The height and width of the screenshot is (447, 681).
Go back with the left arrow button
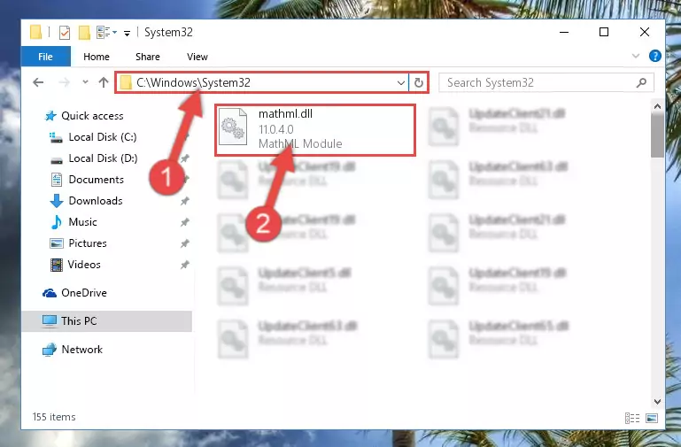(x=38, y=82)
